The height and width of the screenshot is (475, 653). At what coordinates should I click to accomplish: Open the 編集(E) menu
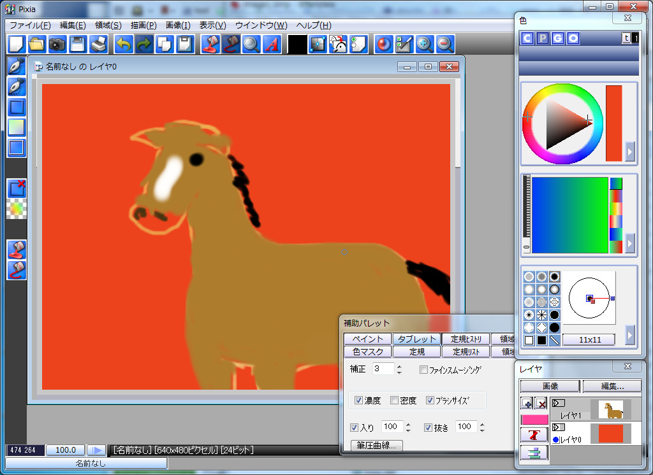tap(73, 25)
